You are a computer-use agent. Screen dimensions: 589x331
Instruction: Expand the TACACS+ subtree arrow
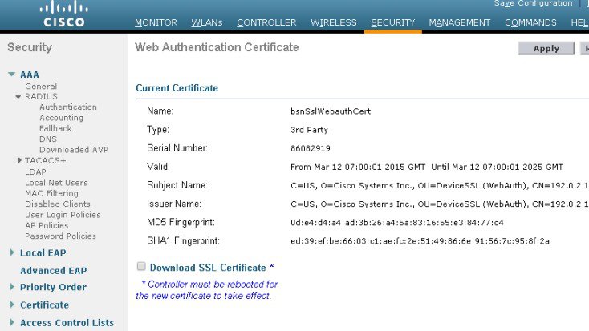(x=19, y=160)
